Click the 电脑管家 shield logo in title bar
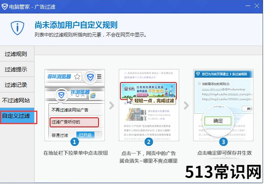The image size is (265, 184). (4, 7)
